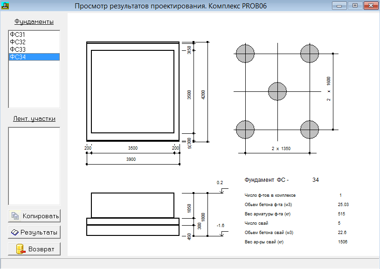Click the book icon on Результаты

pos(15,233)
